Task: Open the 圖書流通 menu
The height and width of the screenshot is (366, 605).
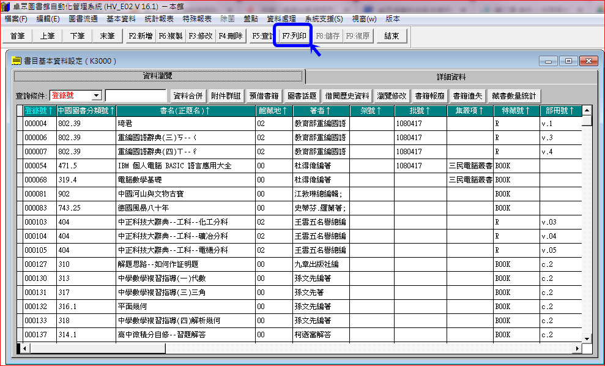Action: pyautogui.click(x=83, y=18)
